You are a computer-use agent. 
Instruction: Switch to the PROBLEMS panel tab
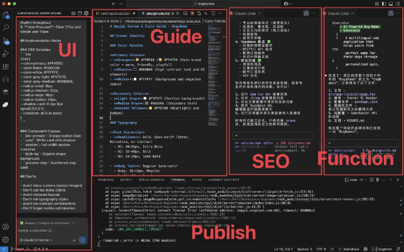pyautogui.click(x=106, y=180)
